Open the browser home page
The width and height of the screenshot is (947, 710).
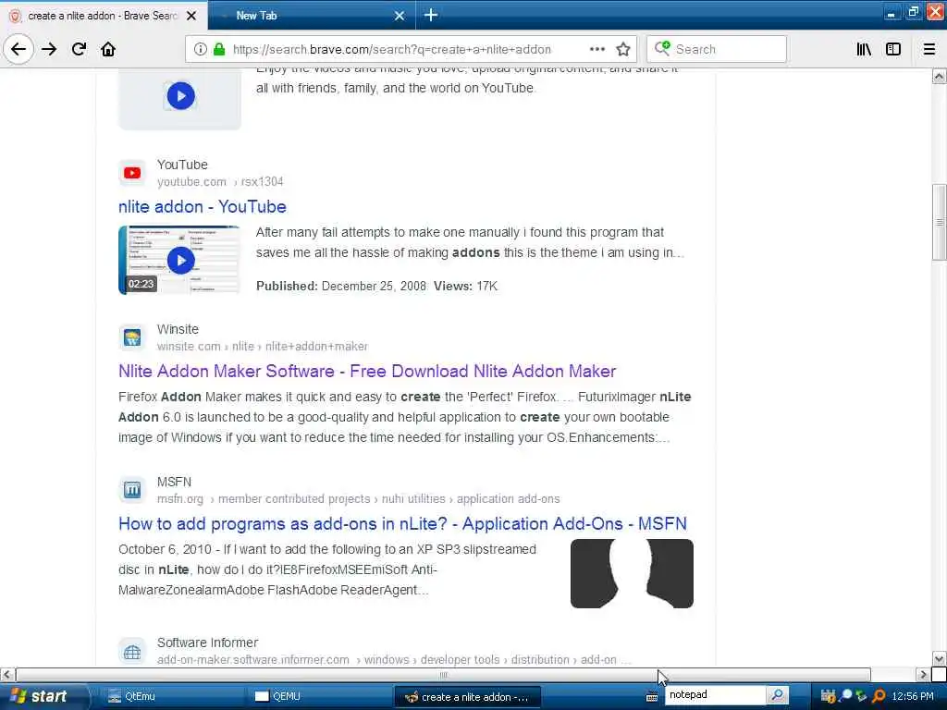108,49
